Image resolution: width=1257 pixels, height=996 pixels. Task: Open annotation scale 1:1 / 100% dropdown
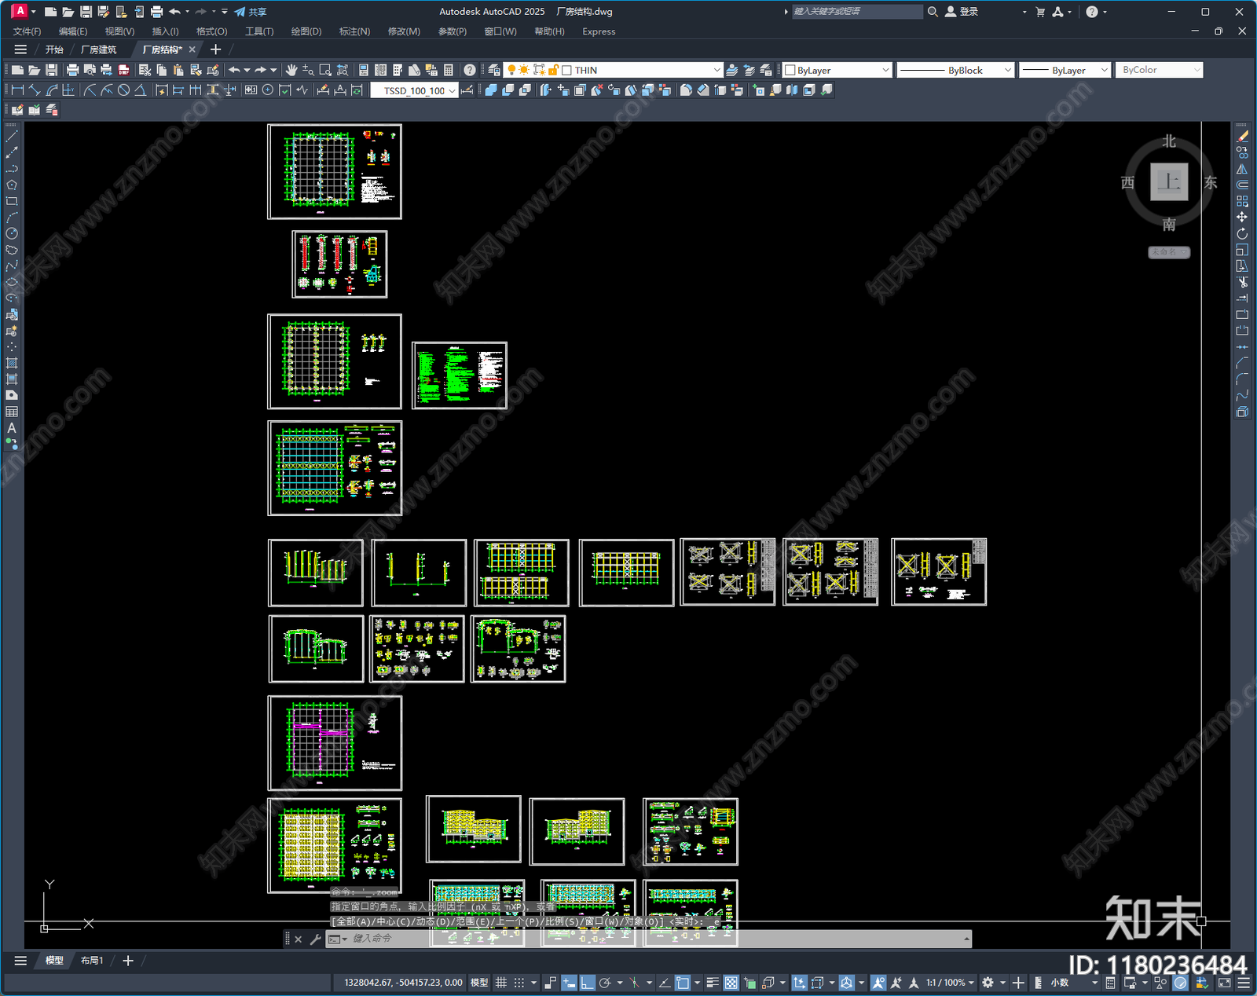[x=950, y=983]
